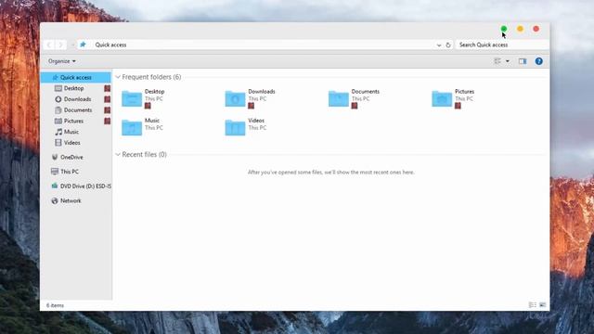Click the pin icon next to sidebar Documents
Screen dimensions: 594x334
(108, 110)
